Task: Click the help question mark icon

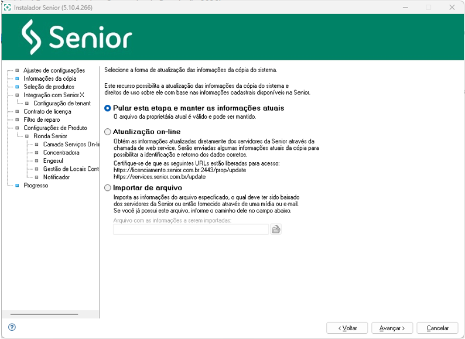Action: coord(12,327)
